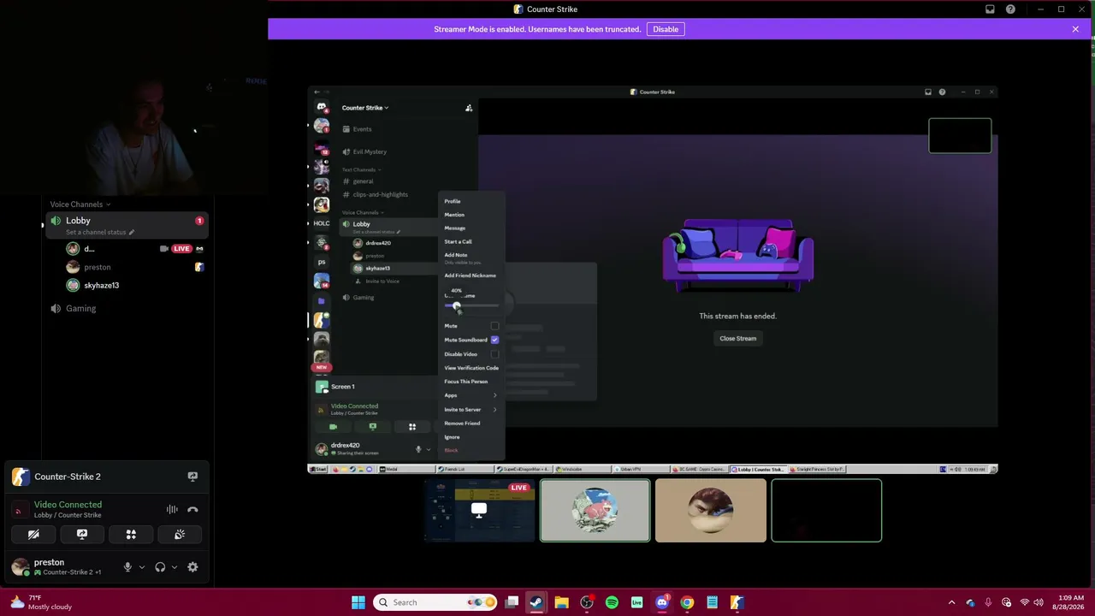Click the Share Your Screen button
1095x616 pixels.
click(x=82, y=535)
